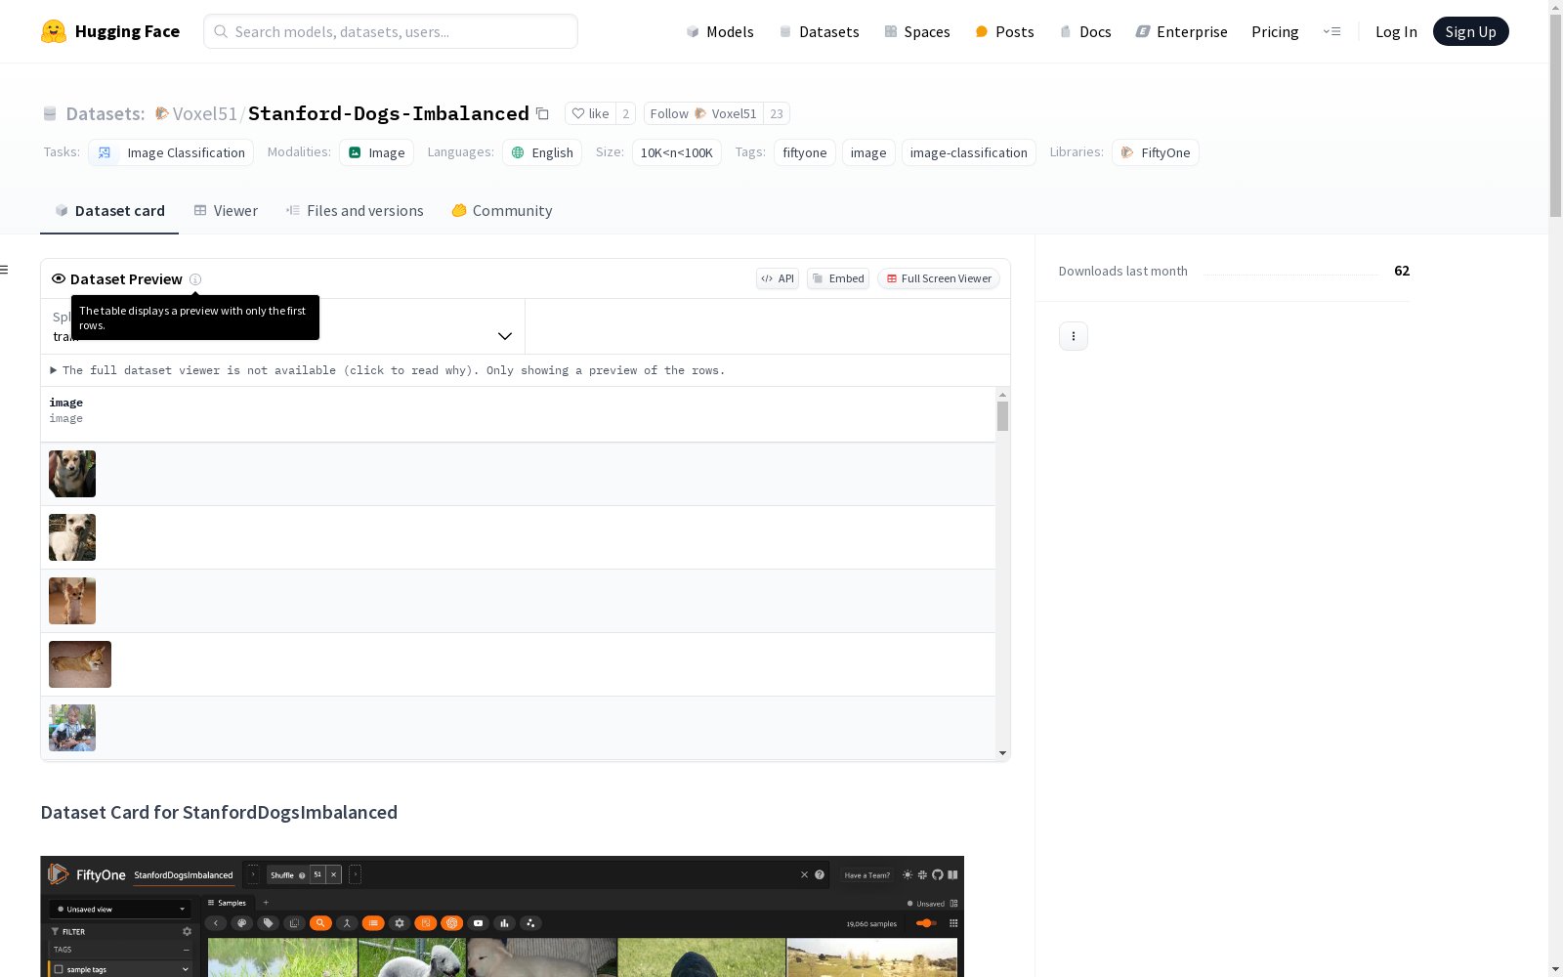This screenshot has width=1563, height=977.
Task: Select the fiftyone tag
Action: point(805,152)
